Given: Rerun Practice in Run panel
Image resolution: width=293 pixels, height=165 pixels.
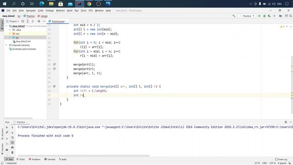Looking at the screenshot, I should 7,127.
